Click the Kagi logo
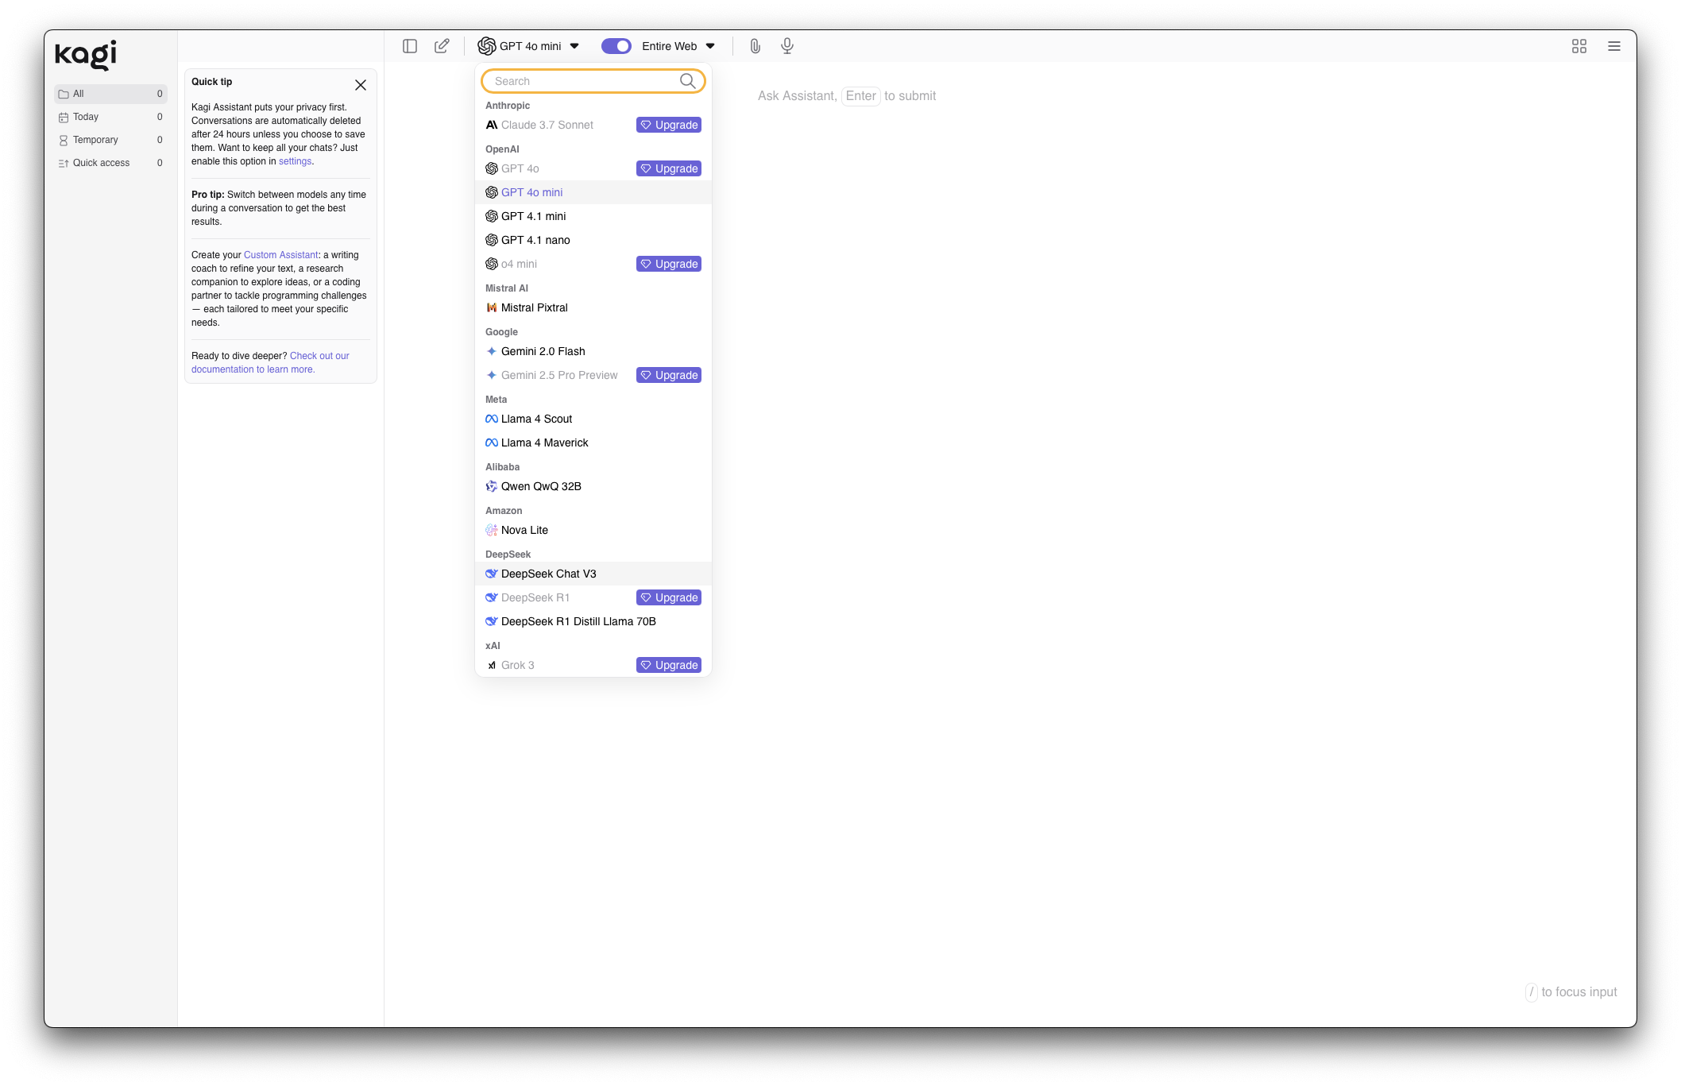The width and height of the screenshot is (1681, 1086). coord(86,54)
